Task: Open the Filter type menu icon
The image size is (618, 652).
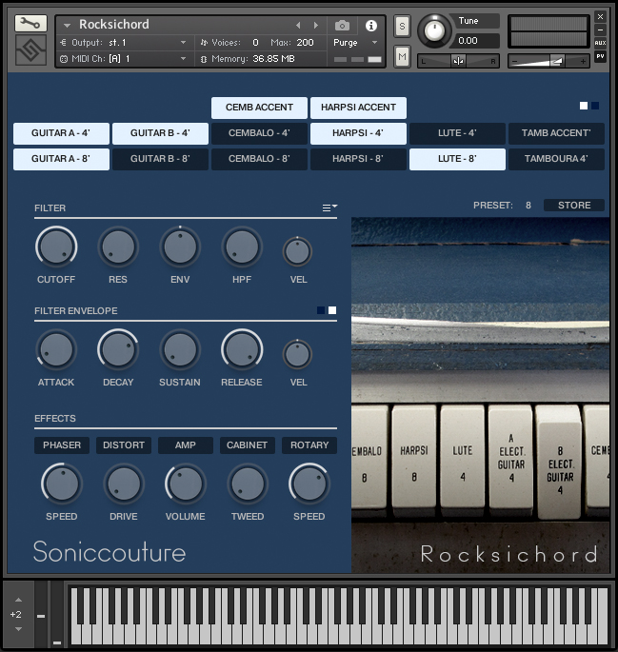Action: click(x=329, y=207)
